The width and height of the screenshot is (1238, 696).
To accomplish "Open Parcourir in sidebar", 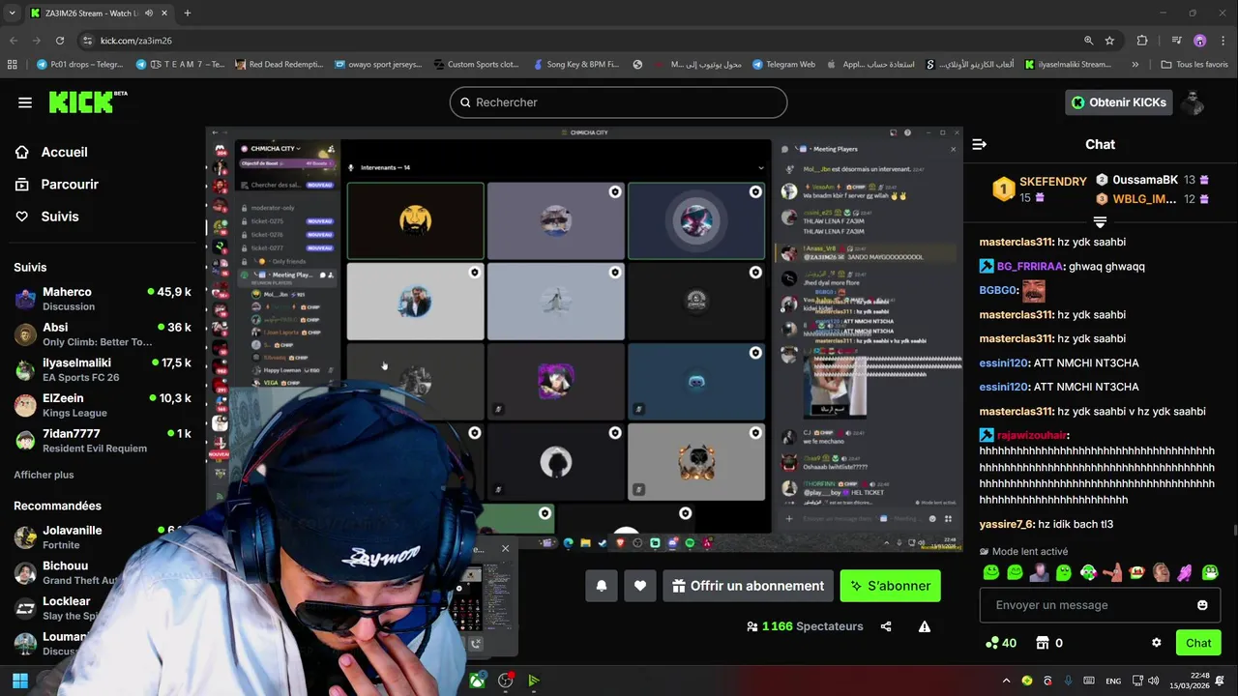I will tap(57, 184).
